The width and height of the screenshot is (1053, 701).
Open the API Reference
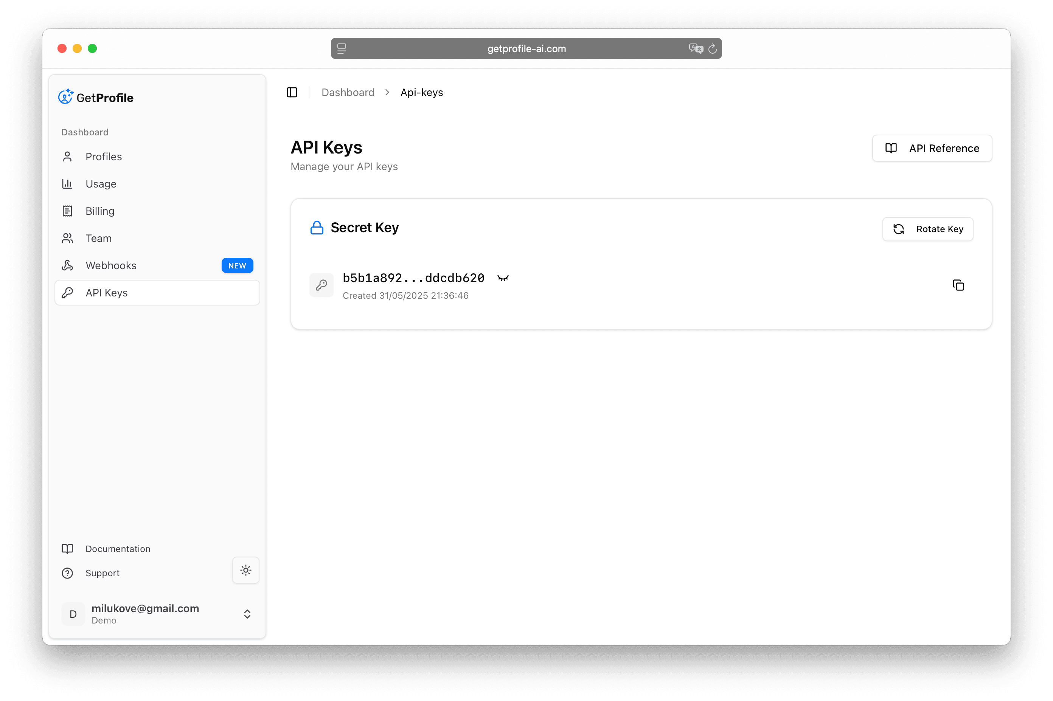932,148
